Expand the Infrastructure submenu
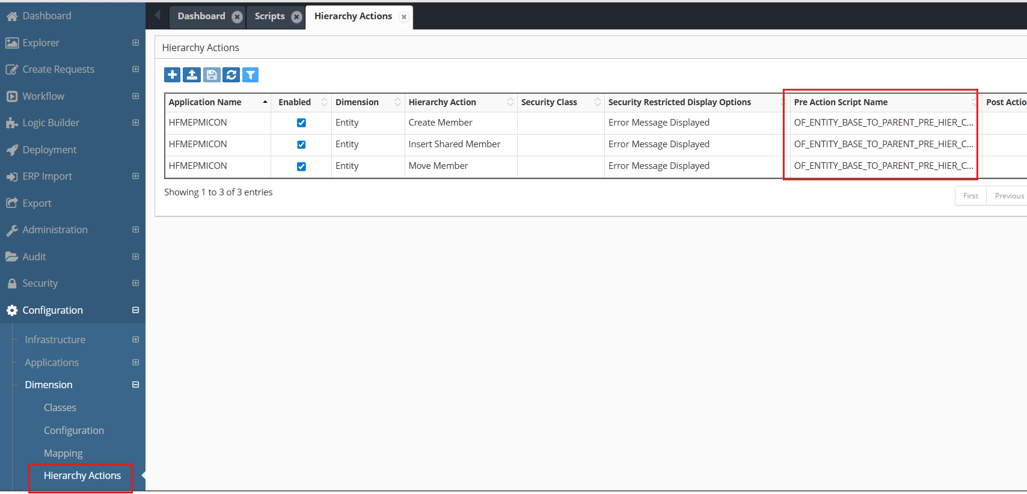Viewport: 1027px width, 494px height. (x=135, y=340)
